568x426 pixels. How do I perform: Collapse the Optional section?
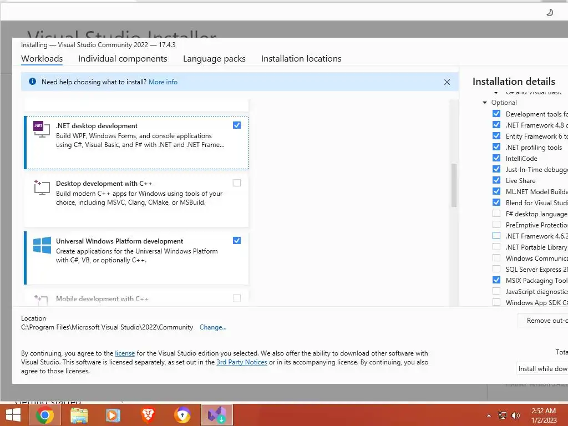click(485, 103)
